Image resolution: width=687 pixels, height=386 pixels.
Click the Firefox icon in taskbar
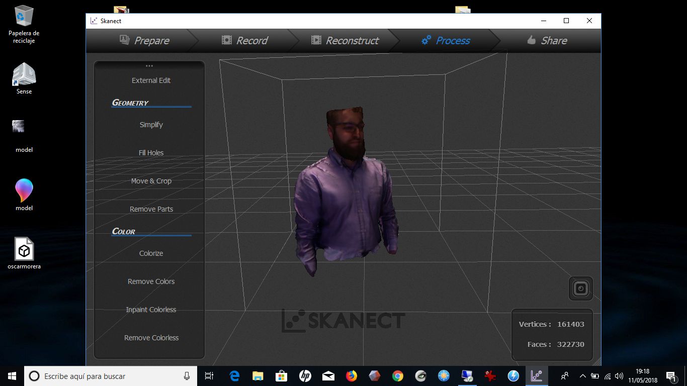click(351, 376)
